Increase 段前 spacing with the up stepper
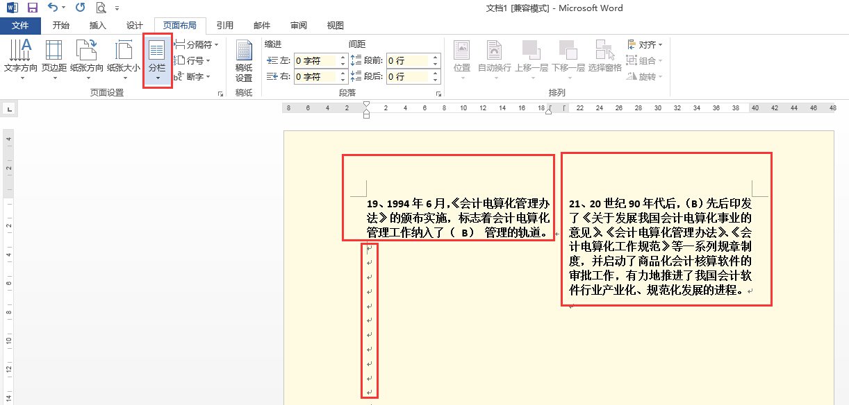This screenshot has width=849, height=405. (436, 58)
